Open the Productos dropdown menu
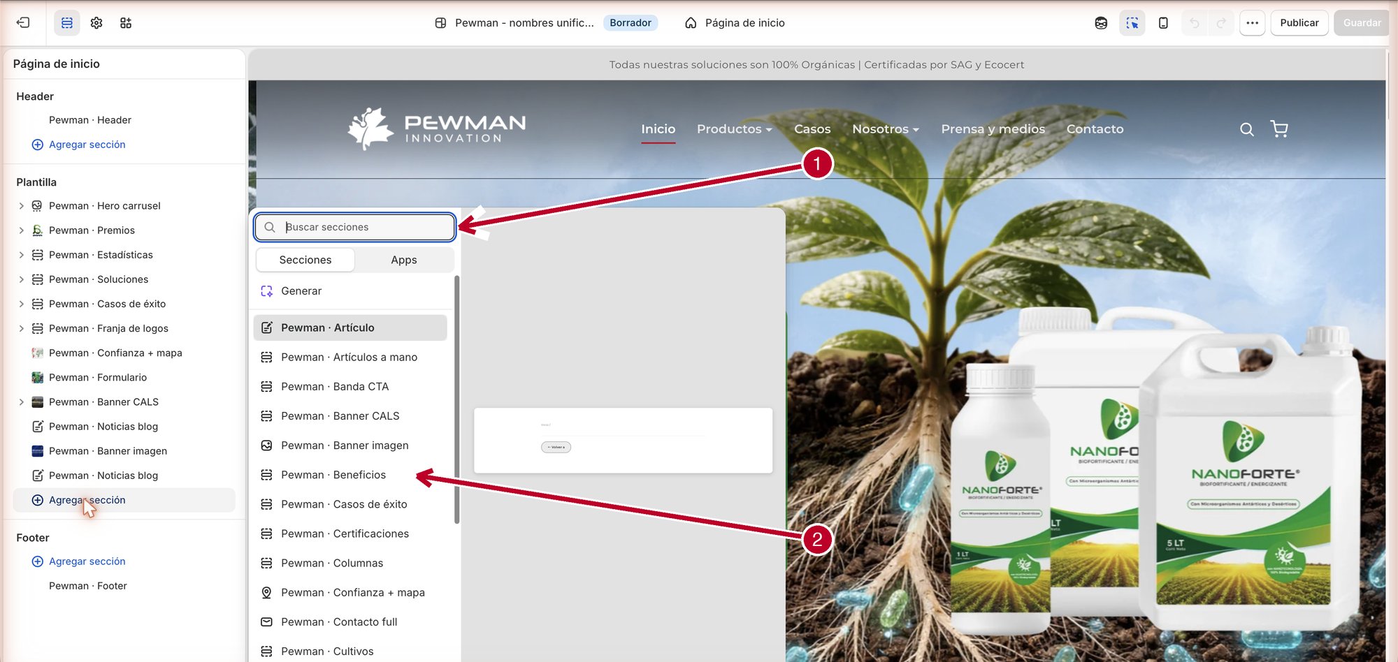The width and height of the screenshot is (1398, 662). (x=735, y=129)
